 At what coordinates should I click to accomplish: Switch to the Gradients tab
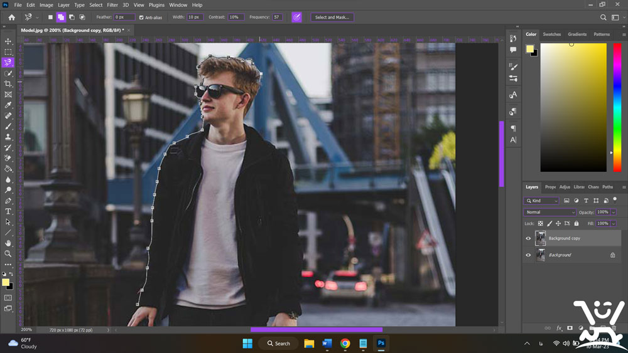(x=577, y=34)
